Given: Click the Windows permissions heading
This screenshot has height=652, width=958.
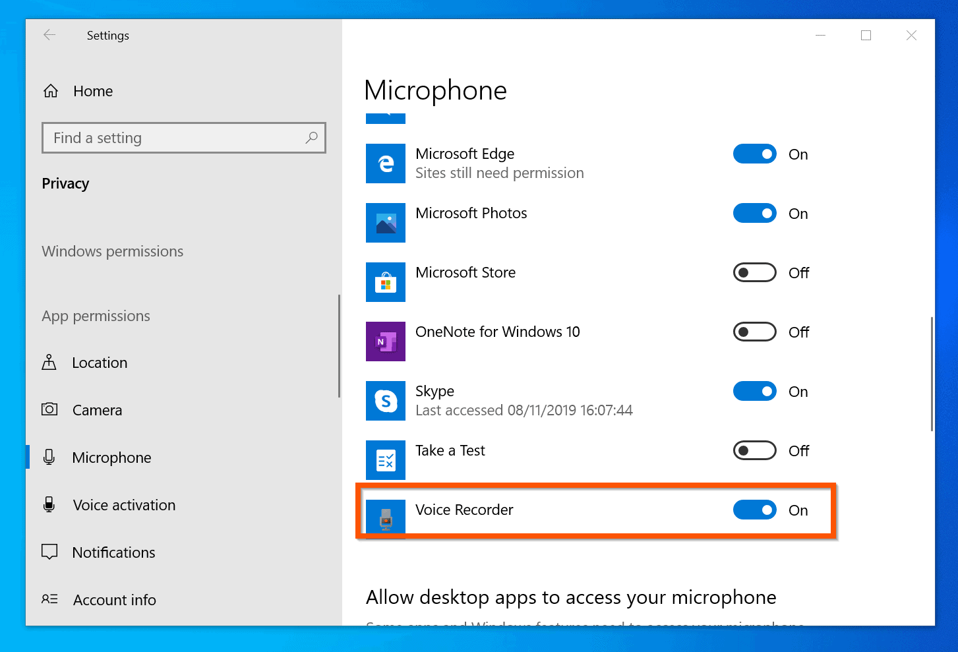Looking at the screenshot, I should pyautogui.click(x=113, y=251).
